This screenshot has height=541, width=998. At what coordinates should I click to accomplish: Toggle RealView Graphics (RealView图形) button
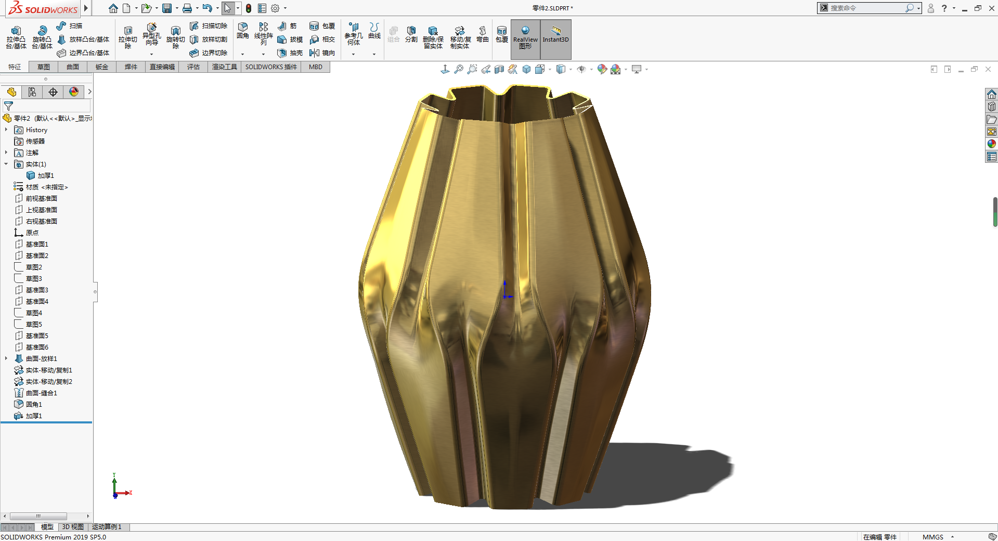525,39
